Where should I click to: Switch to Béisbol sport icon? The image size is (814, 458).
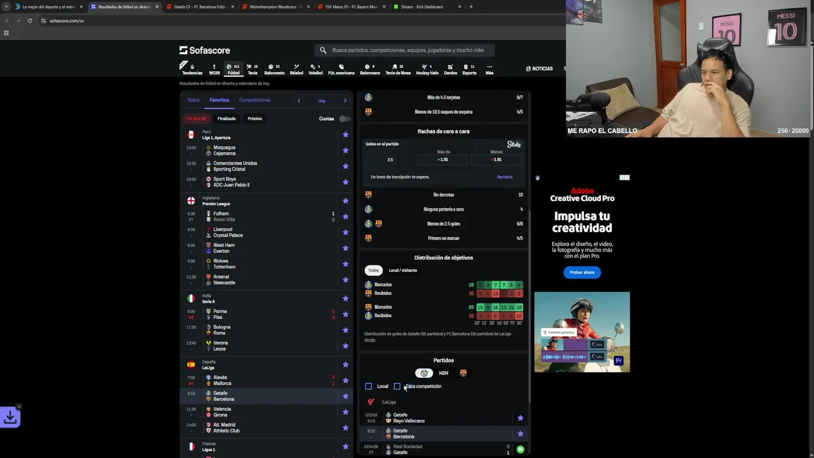pyautogui.click(x=296, y=69)
